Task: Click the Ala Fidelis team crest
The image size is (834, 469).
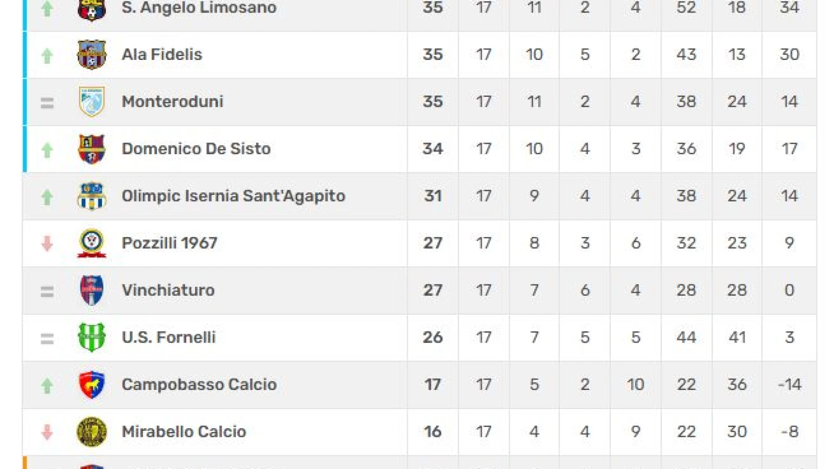Action: (x=91, y=55)
